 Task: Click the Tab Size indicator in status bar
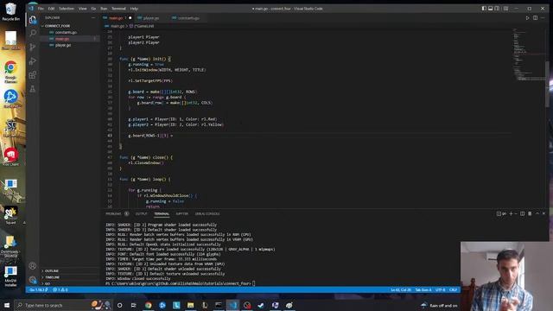click(423, 290)
